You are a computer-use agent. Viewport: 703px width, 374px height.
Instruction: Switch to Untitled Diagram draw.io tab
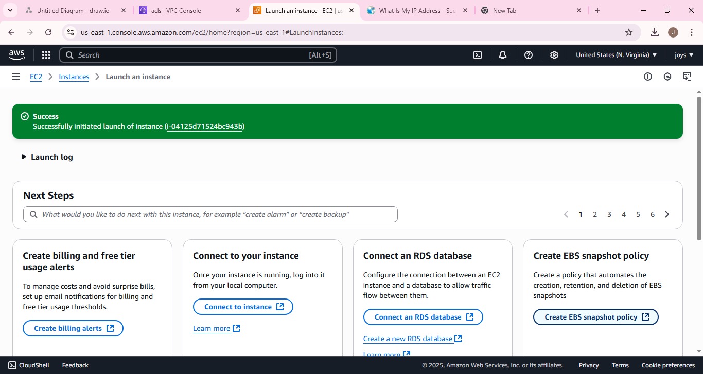(x=75, y=10)
